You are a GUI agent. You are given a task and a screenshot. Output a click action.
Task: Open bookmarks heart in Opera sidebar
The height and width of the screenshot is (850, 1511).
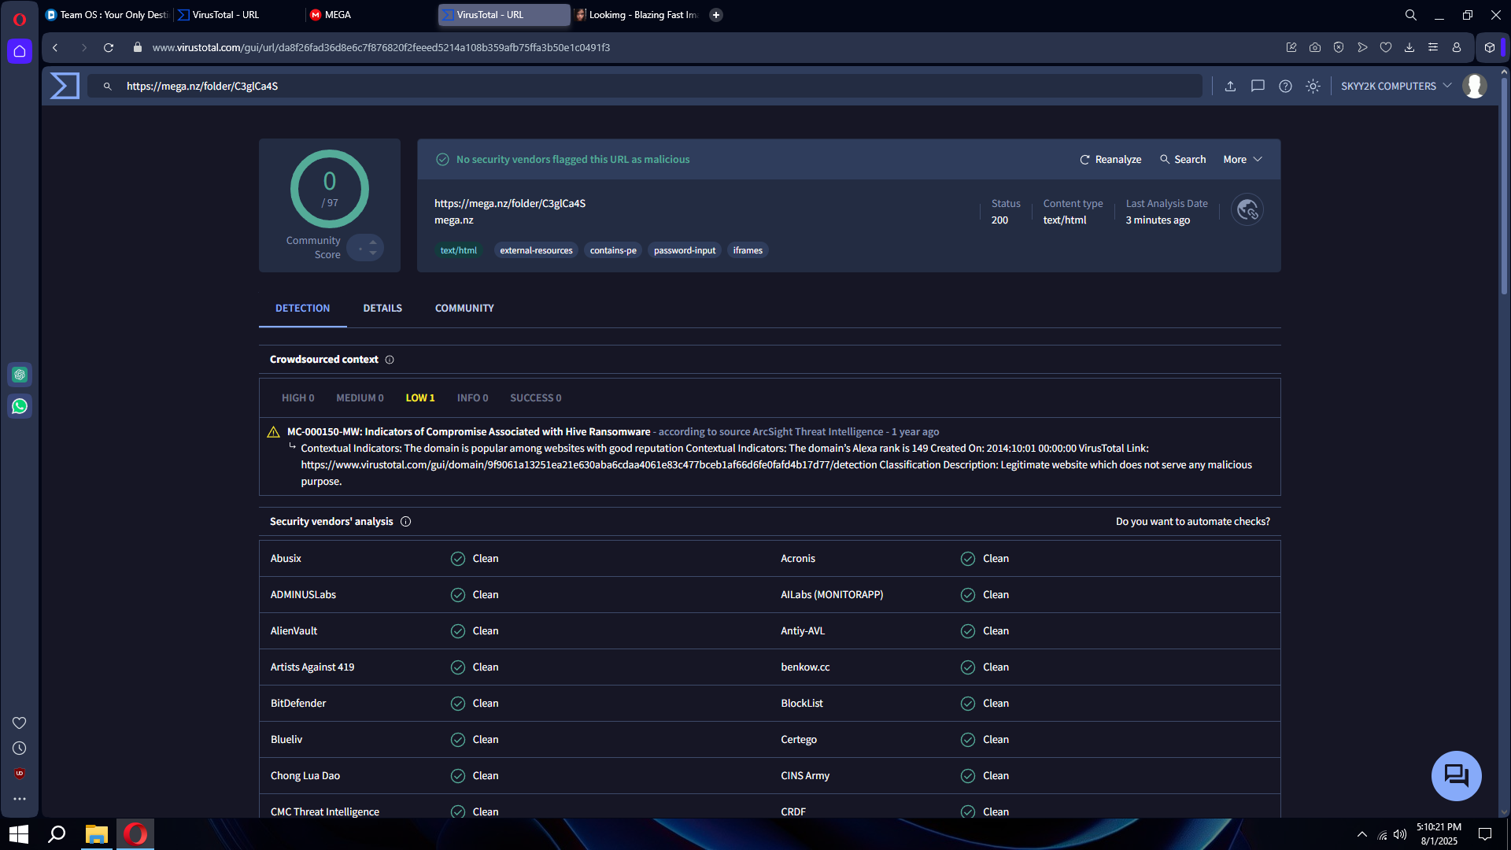tap(20, 722)
